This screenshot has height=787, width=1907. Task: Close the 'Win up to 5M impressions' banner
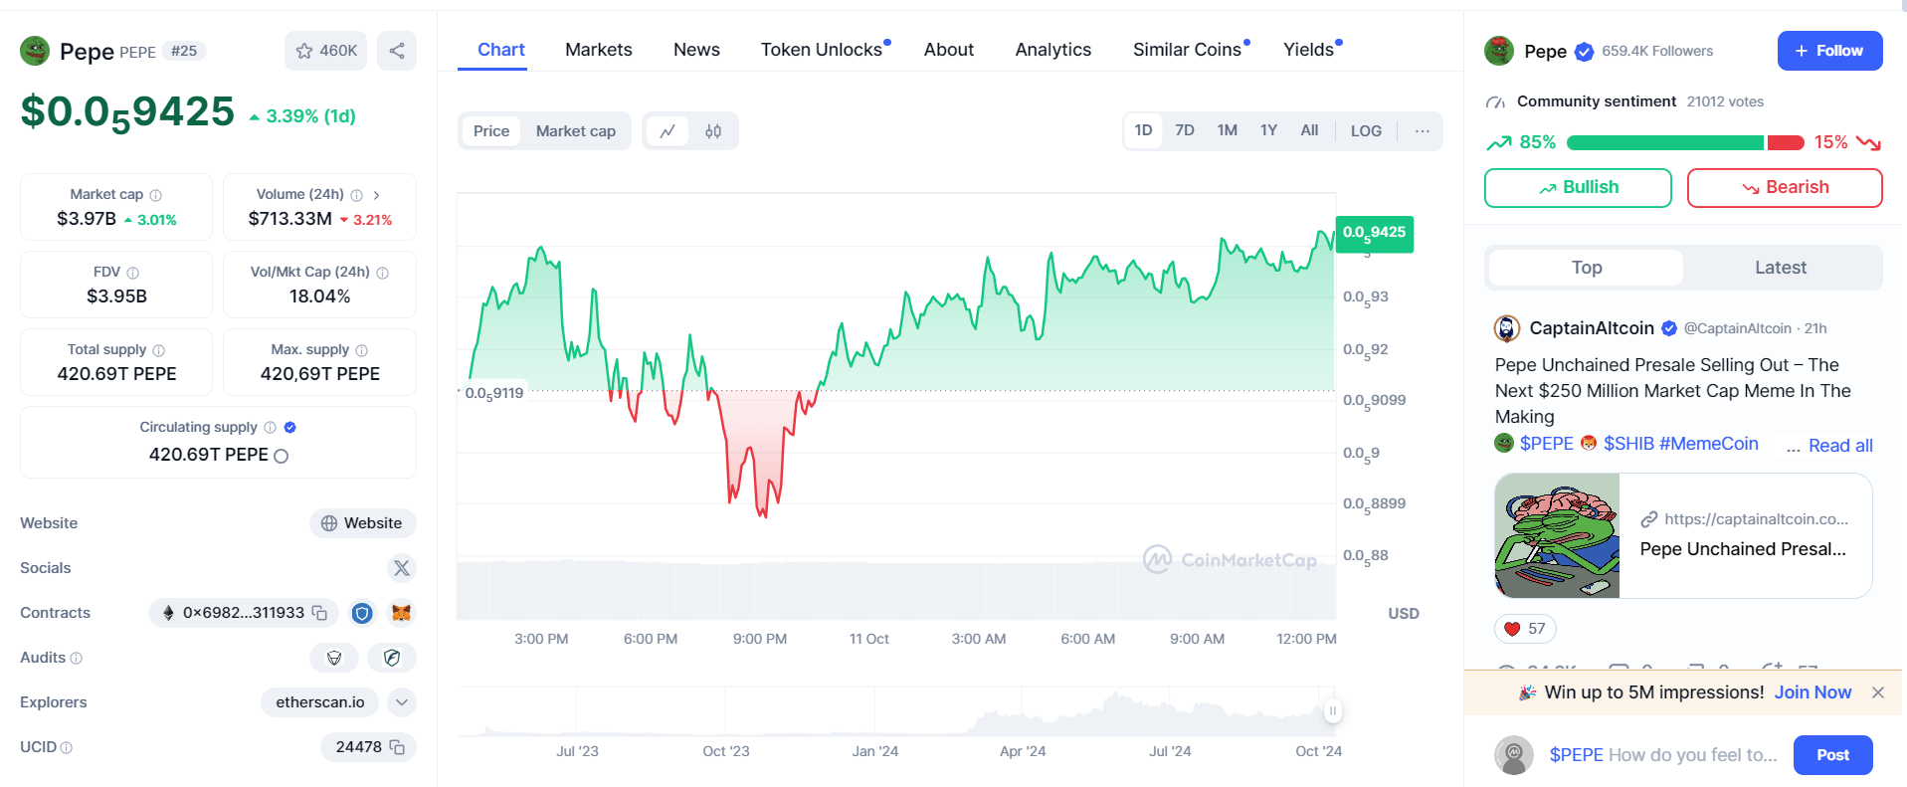click(1878, 692)
